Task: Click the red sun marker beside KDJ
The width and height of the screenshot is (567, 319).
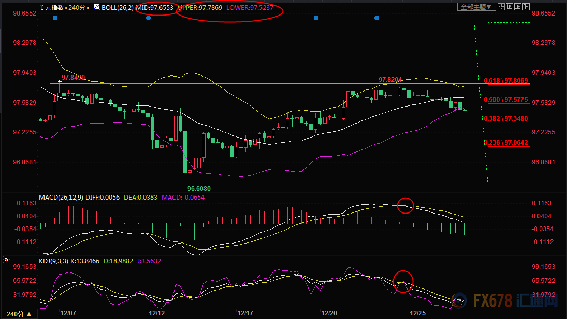Action: pyautogui.click(x=6, y=259)
